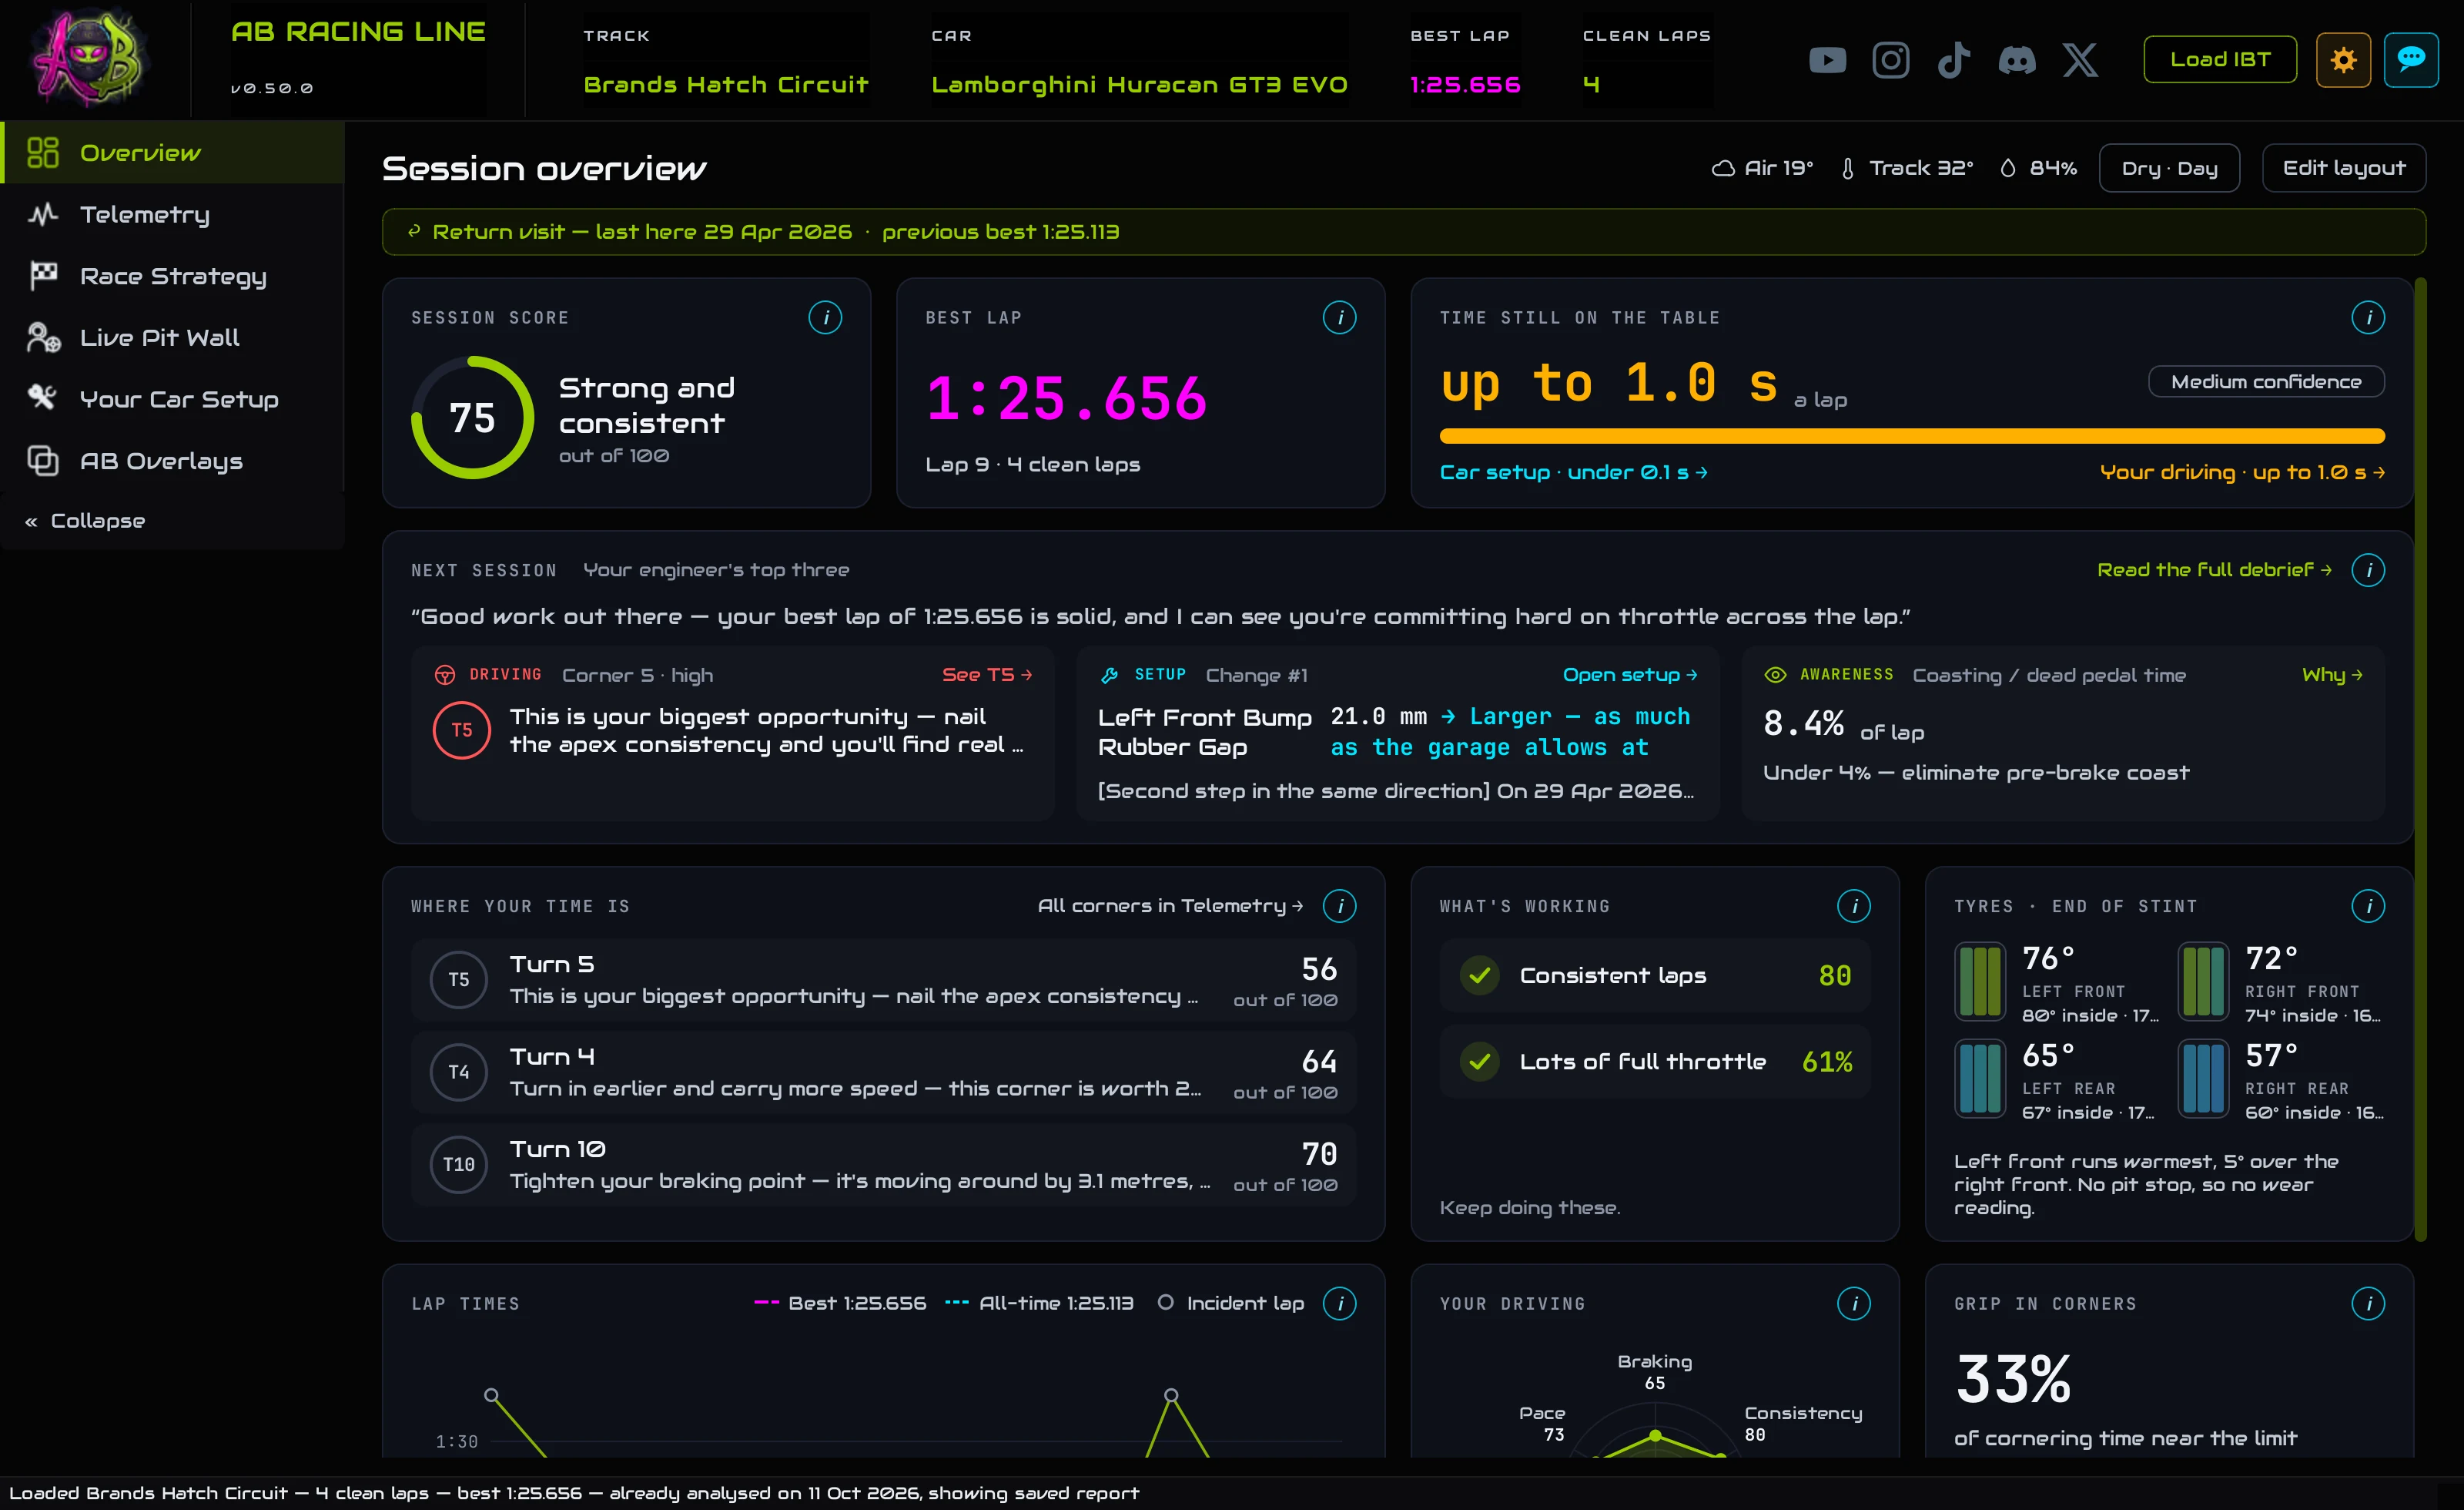2464x1510 pixels.
Task: Open settings with the orange gear icon
Action: coord(2343,60)
